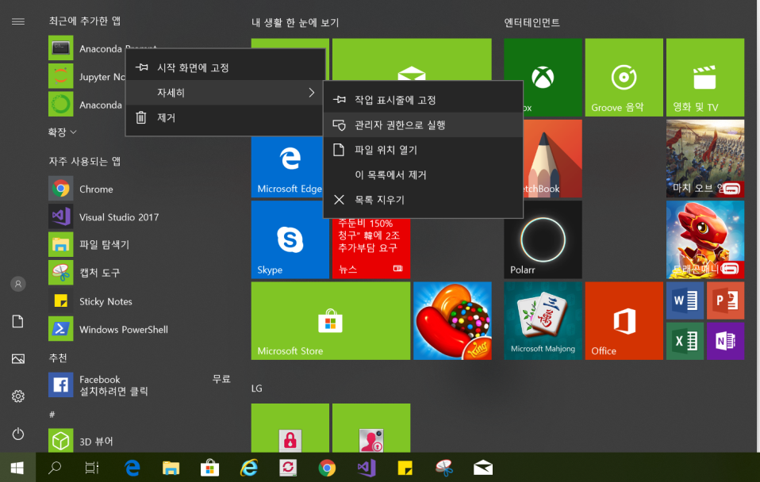The width and height of the screenshot is (760, 482).
Task: Click 파일 위치 열기 menu entry
Action: click(x=423, y=150)
